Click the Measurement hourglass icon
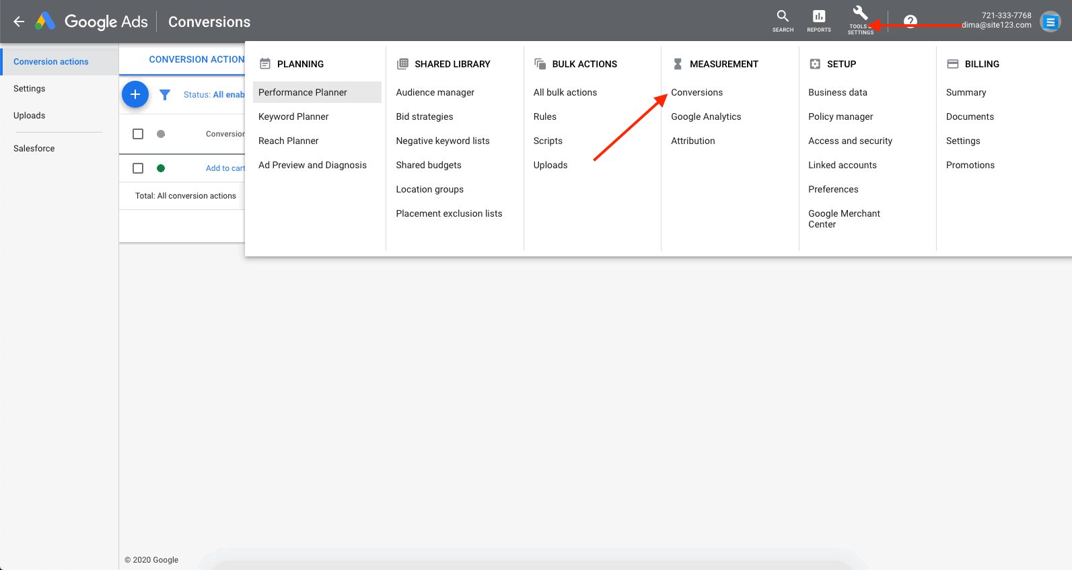Viewport: 1072px width, 570px height. click(678, 64)
